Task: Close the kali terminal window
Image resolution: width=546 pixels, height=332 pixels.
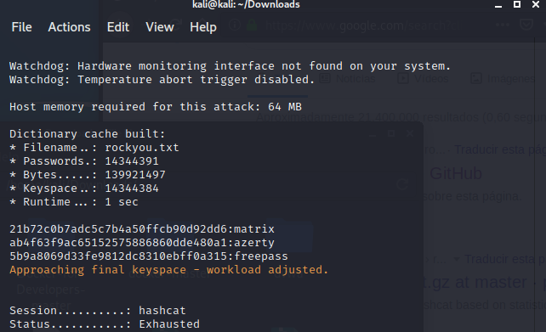Action: tap(536, 4)
